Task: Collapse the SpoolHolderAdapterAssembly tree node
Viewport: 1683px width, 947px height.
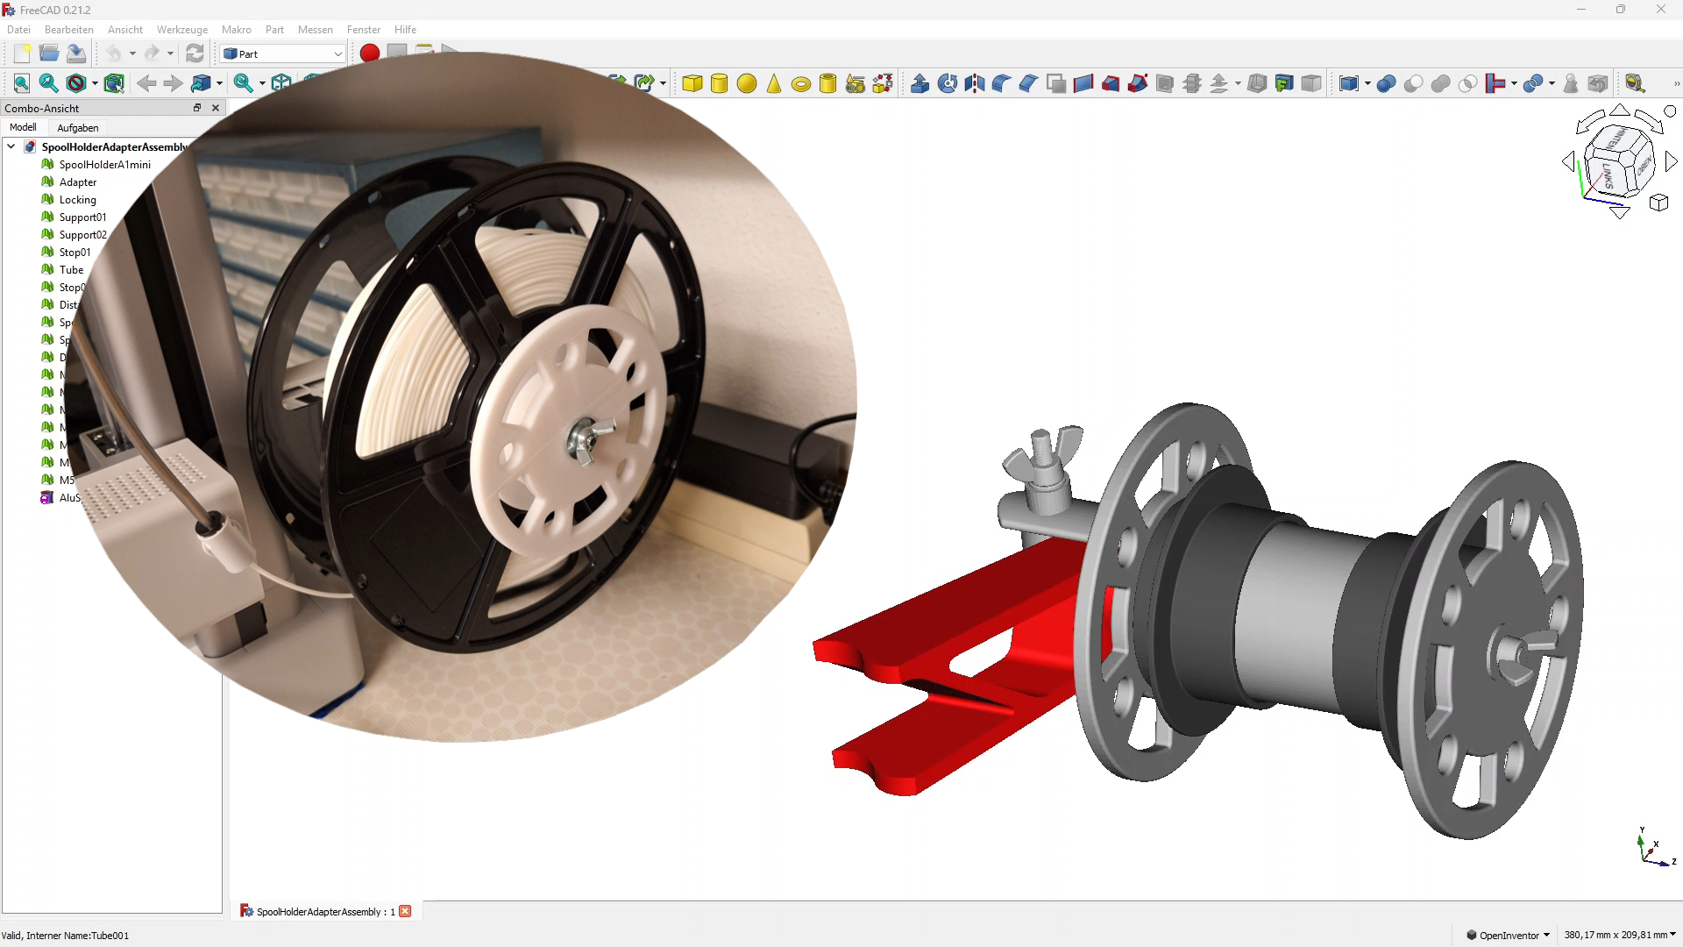Action: pyautogui.click(x=11, y=146)
